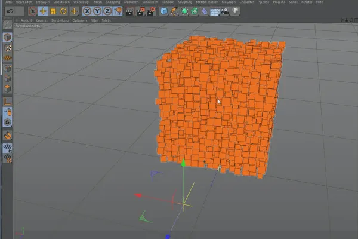Image resolution: width=358 pixels, height=239 pixels.
Task: Open the Motion Tracker menu
Action: click(x=207, y=2)
